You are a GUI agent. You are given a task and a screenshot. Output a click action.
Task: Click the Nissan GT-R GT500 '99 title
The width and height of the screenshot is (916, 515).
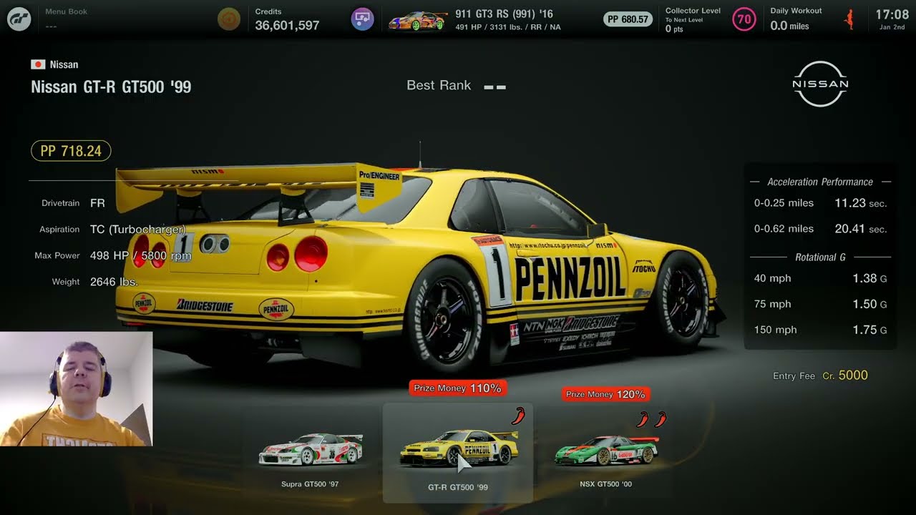(x=111, y=87)
